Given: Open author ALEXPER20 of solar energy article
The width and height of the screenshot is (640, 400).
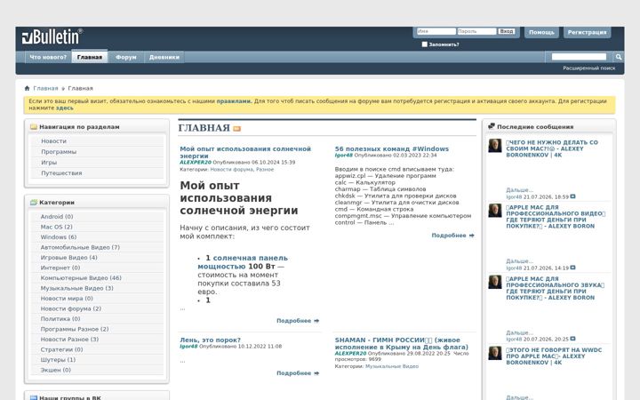Looking at the screenshot, I should click(196, 163).
